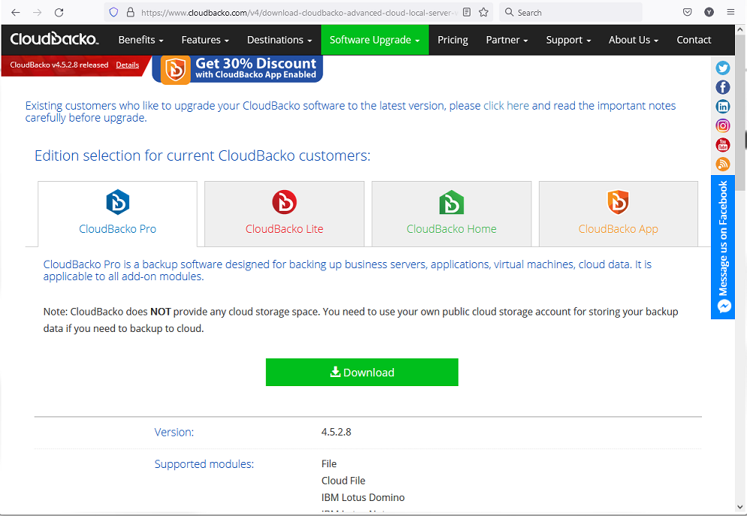Viewport: 747px width, 516px height.
Task: Expand the Features dropdown
Action: coord(205,40)
